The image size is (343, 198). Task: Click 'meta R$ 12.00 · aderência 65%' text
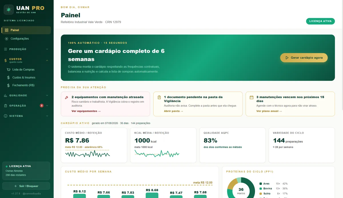(x=84, y=147)
